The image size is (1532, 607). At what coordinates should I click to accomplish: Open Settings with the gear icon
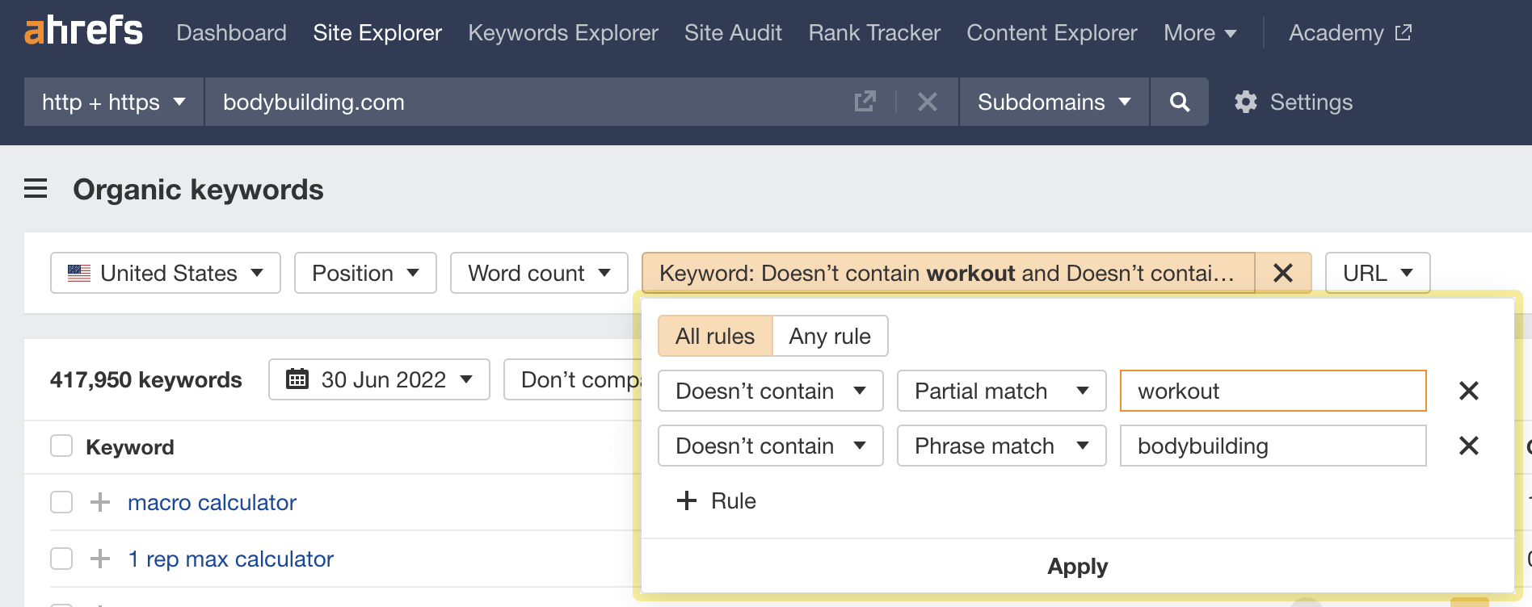coord(1293,102)
